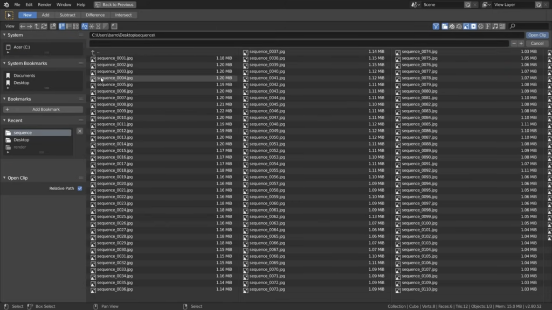Viewport: 552px width, 310px height.
Task: Collapse the System panel
Action: pos(4,35)
